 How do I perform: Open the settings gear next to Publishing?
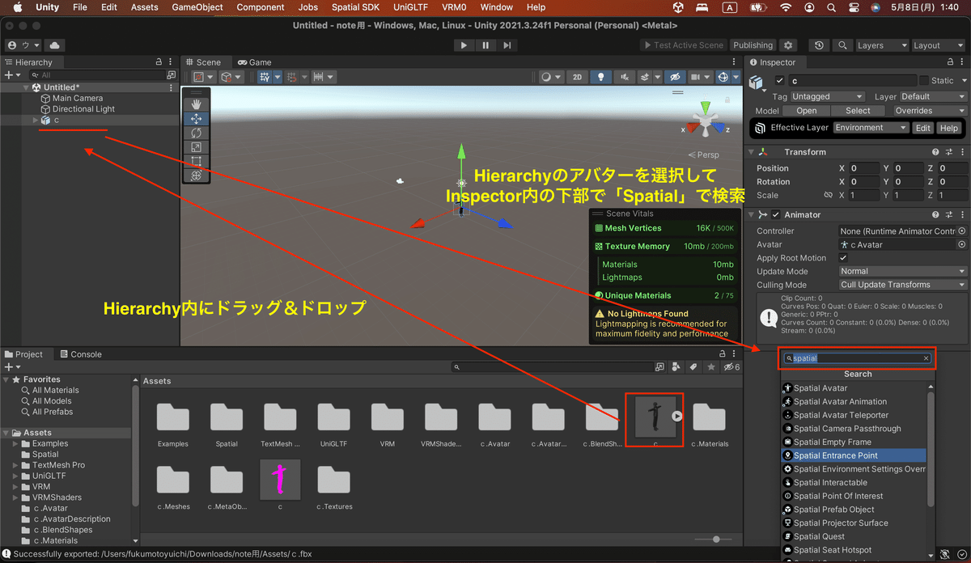(x=788, y=45)
